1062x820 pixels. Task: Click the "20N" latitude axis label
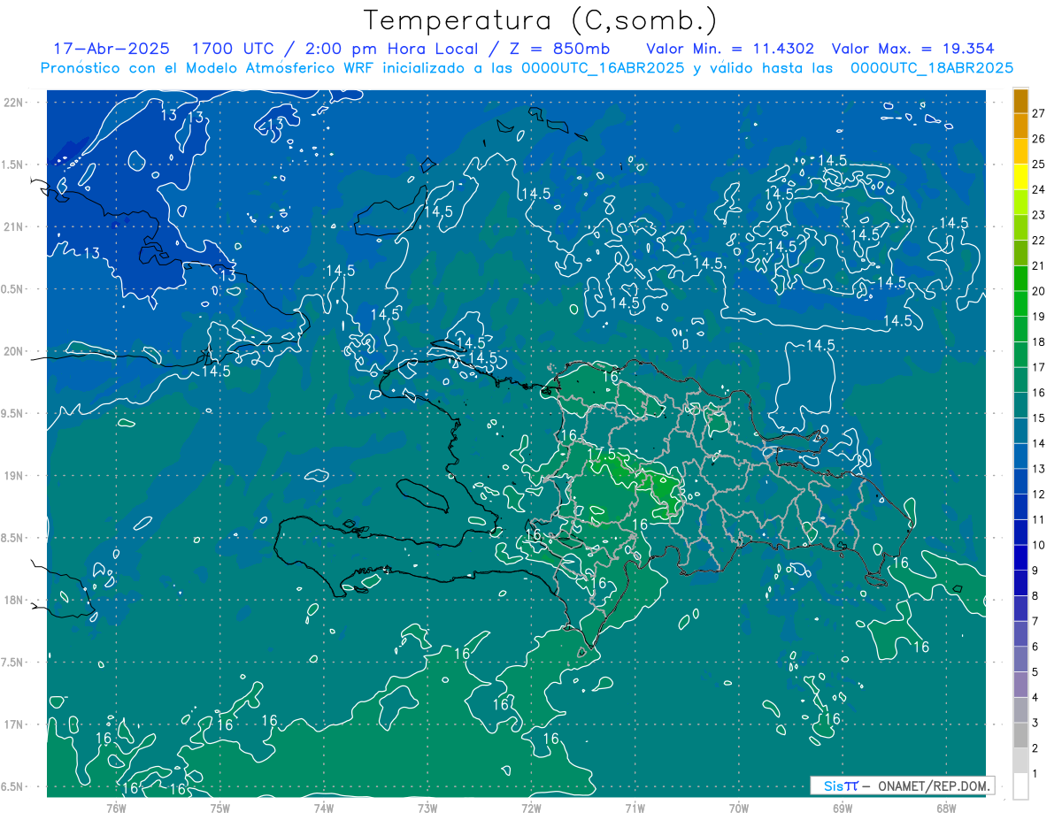click(14, 351)
